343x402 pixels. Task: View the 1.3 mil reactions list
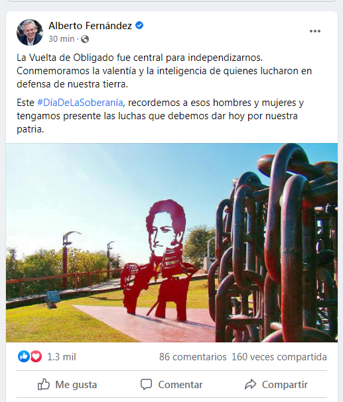(61, 357)
